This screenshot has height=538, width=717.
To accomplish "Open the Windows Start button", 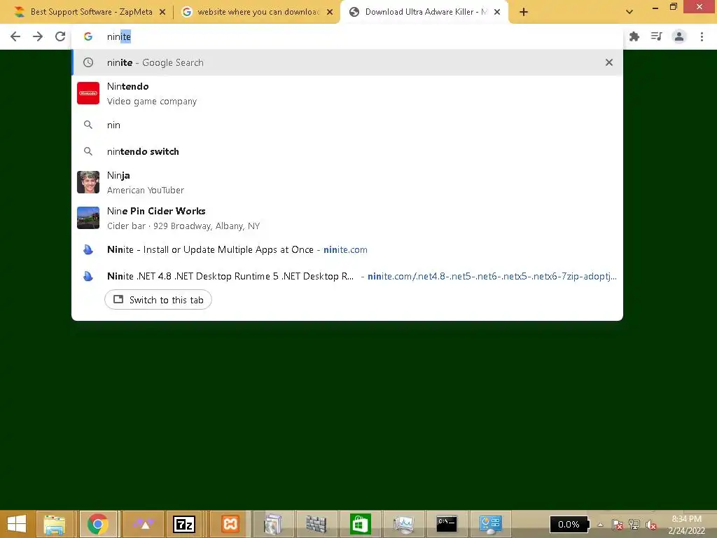I will 17,524.
